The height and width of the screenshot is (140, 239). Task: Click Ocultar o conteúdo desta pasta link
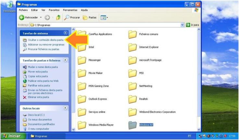point(45,40)
